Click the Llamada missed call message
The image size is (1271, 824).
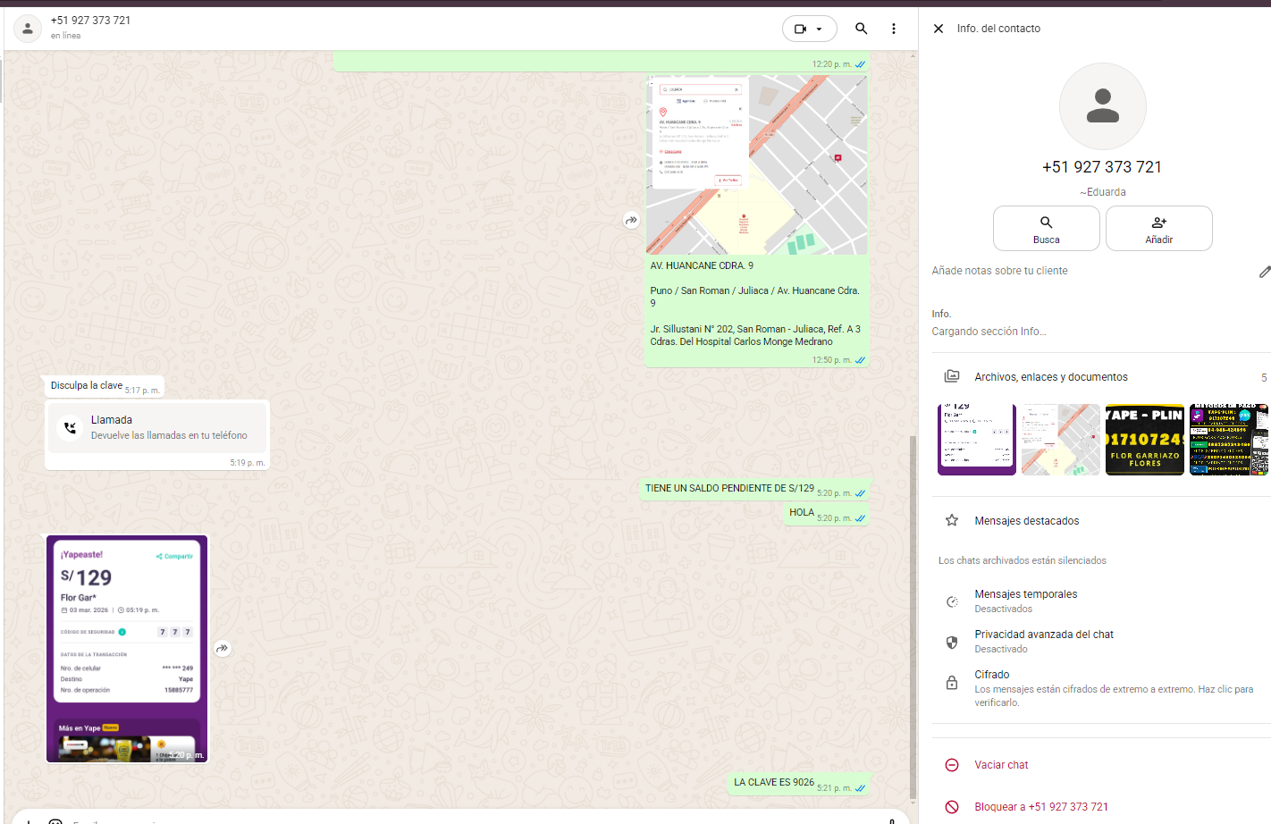tap(157, 428)
